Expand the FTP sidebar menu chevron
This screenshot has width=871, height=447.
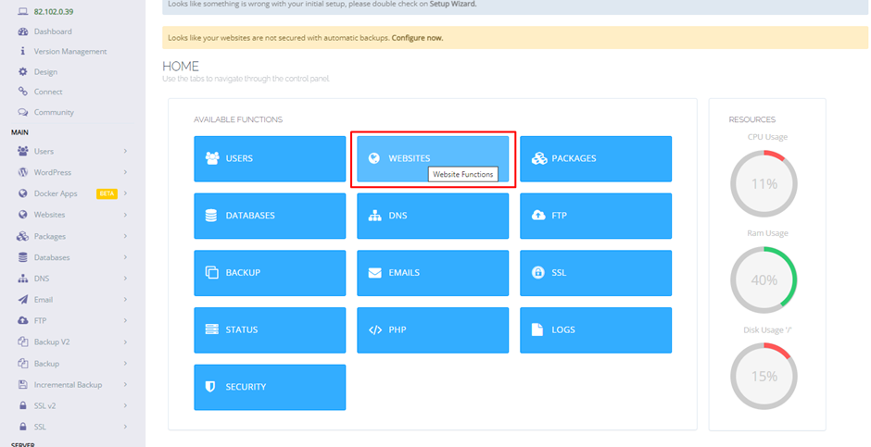(125, 320)
